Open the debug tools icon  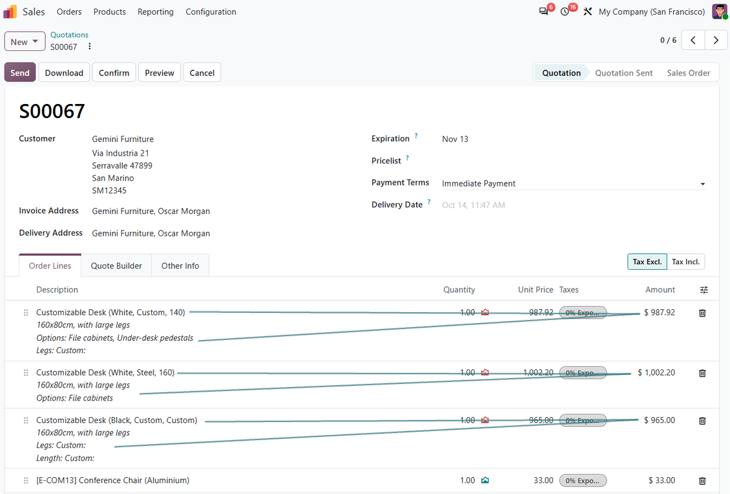point(587,12)
